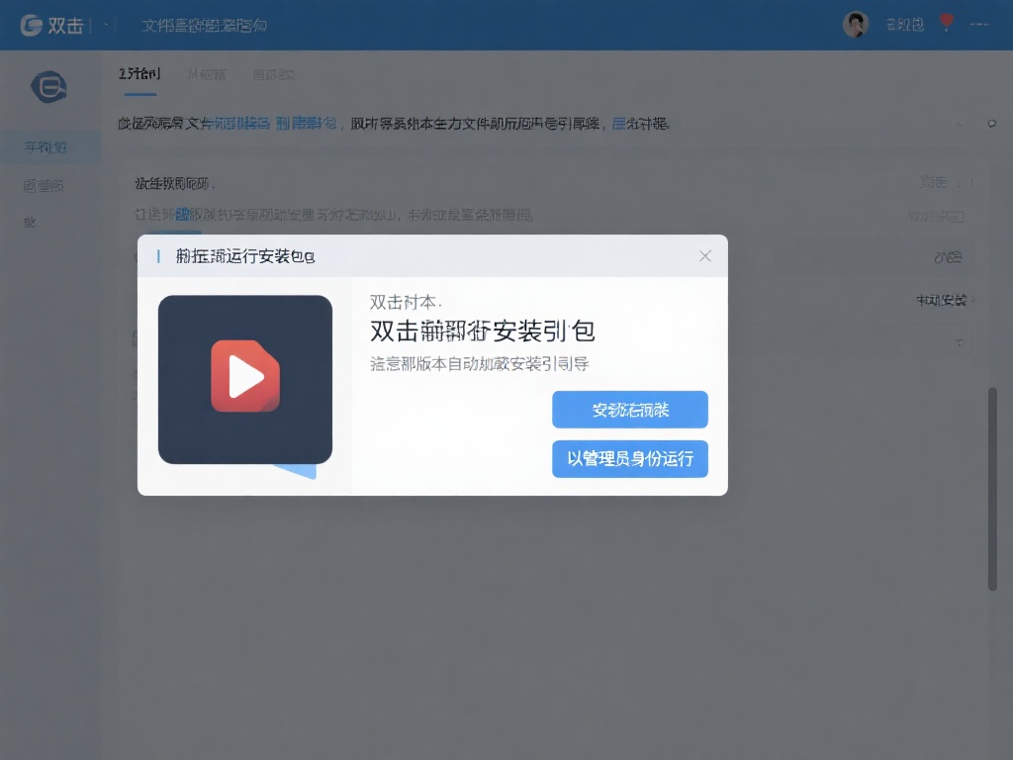Click the vertical scrollbar on the right edge
Viewport: 1013px width, 760px height.
[992, 489]
